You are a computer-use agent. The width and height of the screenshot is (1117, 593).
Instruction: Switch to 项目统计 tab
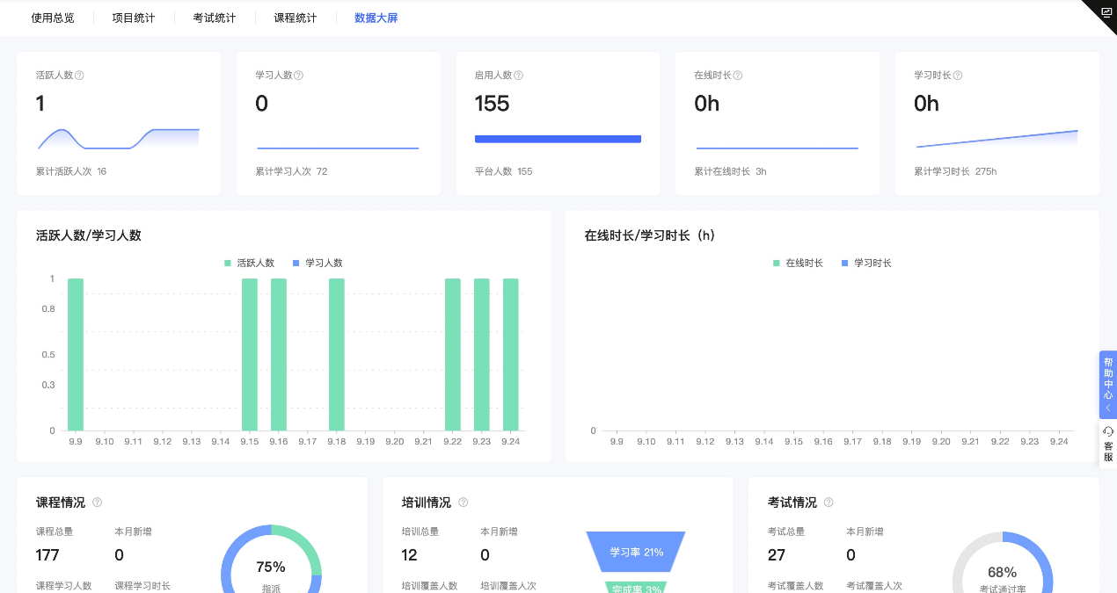tap(134, 18)
